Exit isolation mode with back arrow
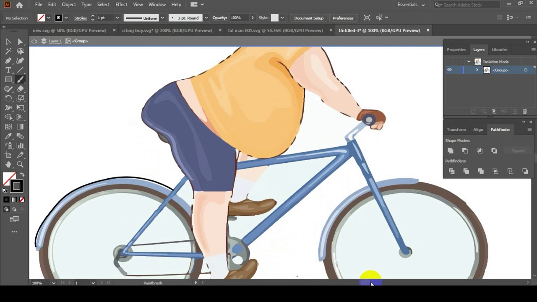 click(x=34, y=41)
